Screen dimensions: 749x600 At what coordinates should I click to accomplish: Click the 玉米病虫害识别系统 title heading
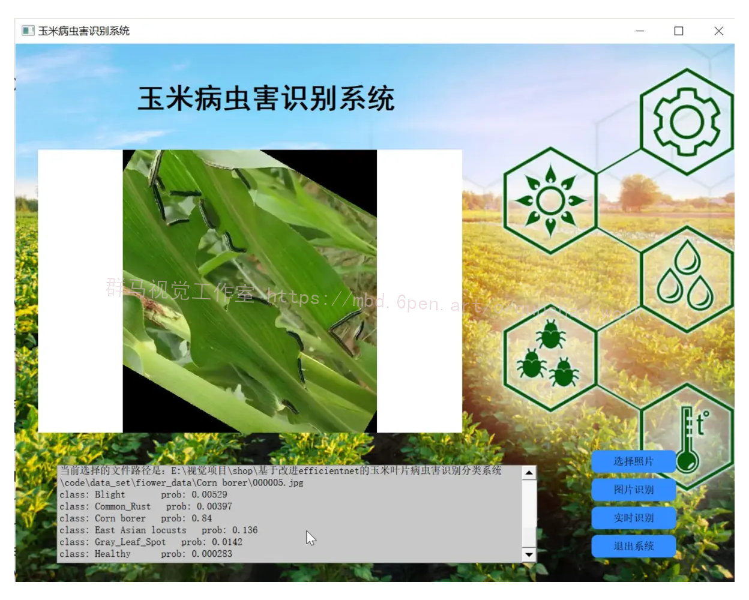pyautogui.click(x=266, y=98)
